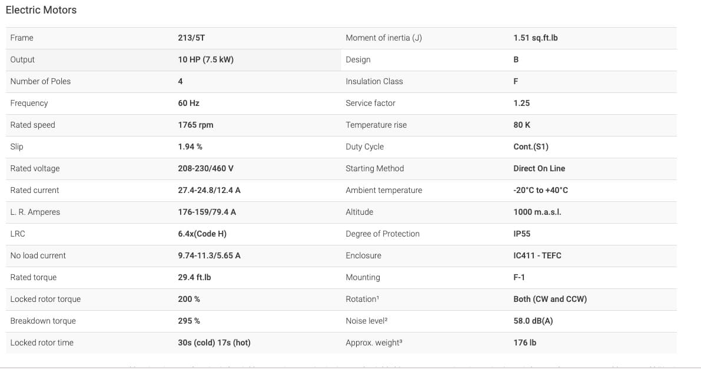The width and height of the screenshot is (701, 369).
Task: Click the Service factor value 1.25
Action: point(521,104)
